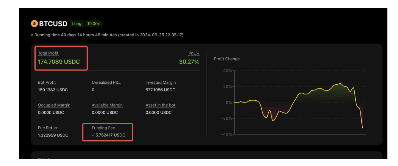398x166 pixels.
Task: Click the gray running status dot
Action: [x=32, y=35]
